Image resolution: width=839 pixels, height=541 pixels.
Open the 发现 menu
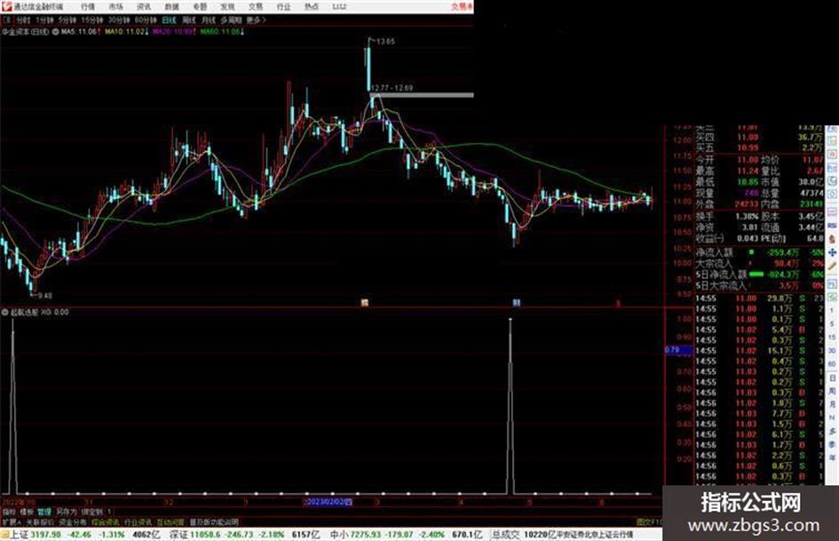[x=227, y=7]
